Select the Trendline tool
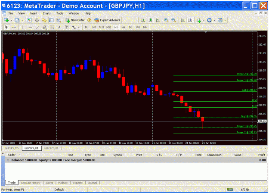Screen dimensions: 269x193 (x=37, y=27)
